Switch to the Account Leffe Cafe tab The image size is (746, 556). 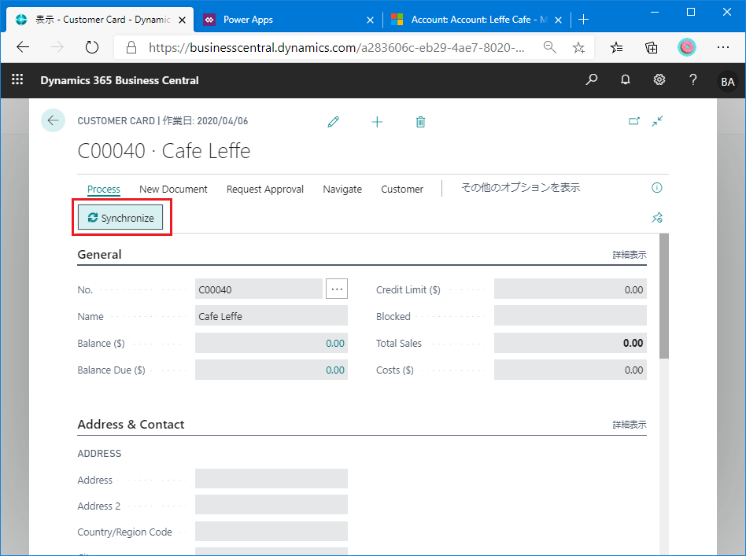[x=476, y=20]
